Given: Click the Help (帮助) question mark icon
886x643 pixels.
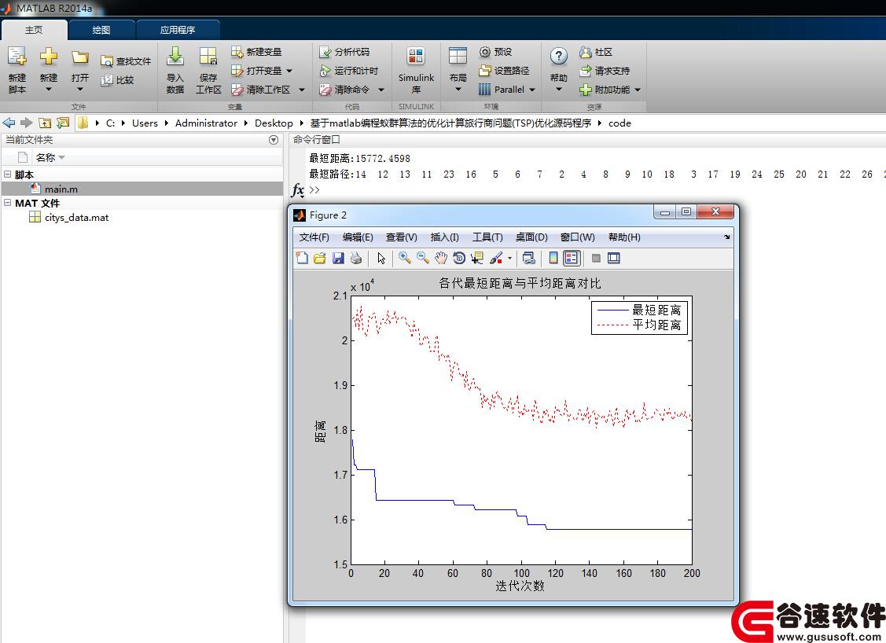Looking at the screenshot, I should click(x=558, y=56).
